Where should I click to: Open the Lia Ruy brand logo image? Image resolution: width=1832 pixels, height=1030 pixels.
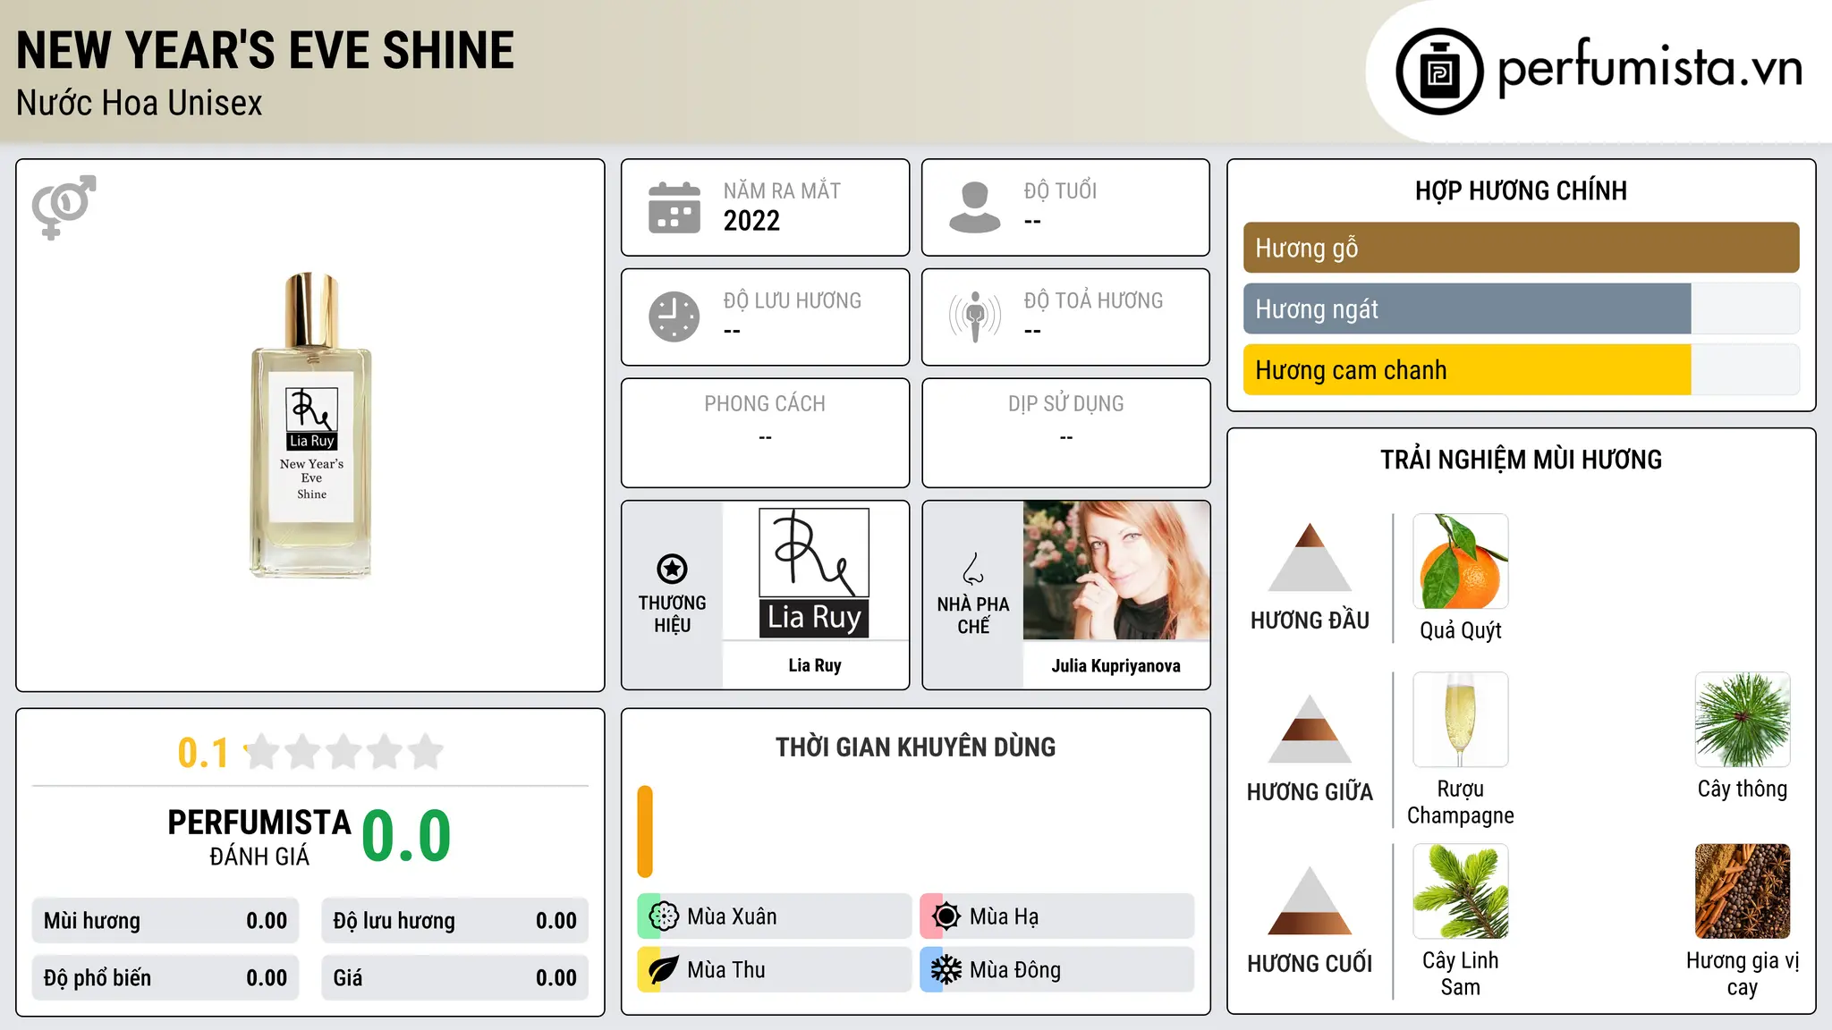click(x=814, y=572)
